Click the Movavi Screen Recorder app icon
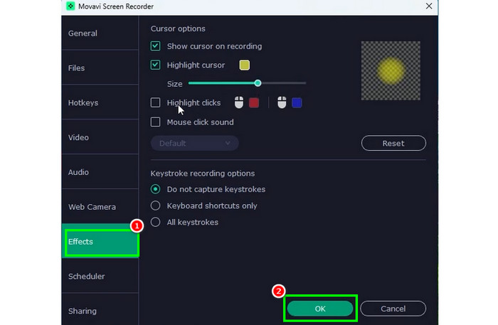Viewport: 498px width, 325px height. pos(70,6)
